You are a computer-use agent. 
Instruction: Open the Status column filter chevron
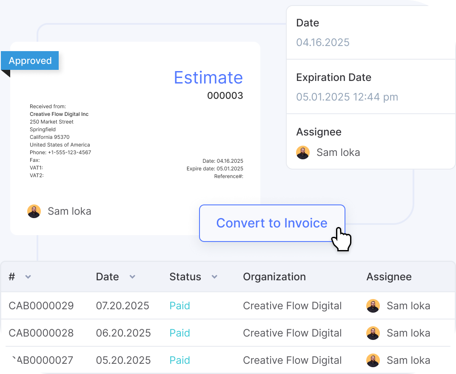[214, 277]
